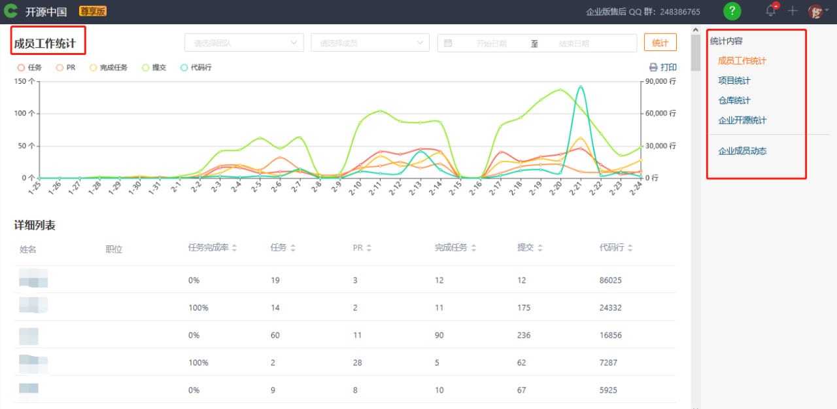Click the 开源中国 logo icon
837x409 pixels.
click(10, 11)
